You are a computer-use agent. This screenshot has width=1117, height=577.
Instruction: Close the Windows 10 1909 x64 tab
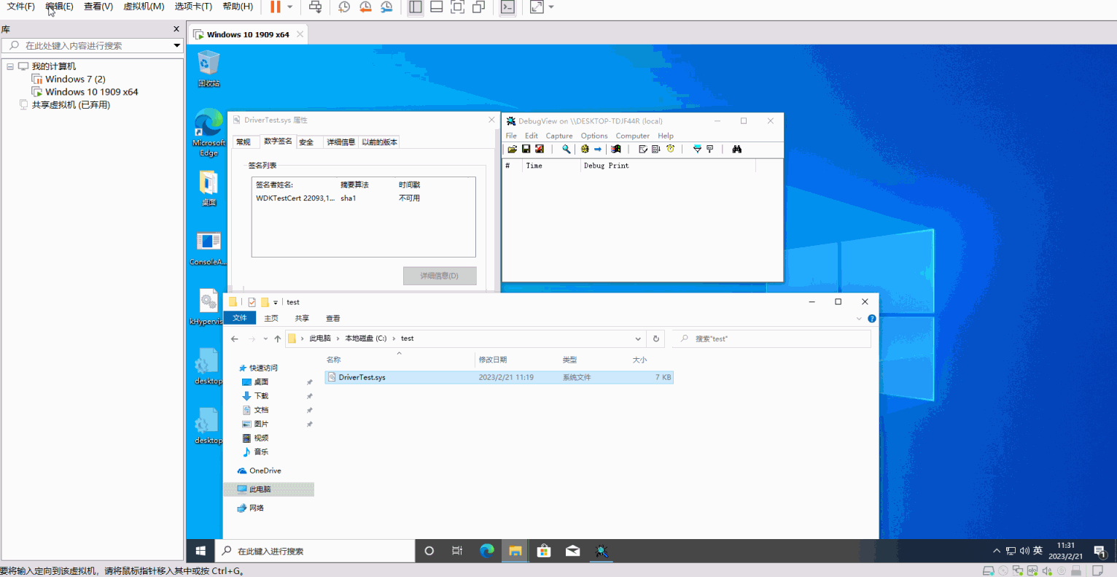[300, 34]
